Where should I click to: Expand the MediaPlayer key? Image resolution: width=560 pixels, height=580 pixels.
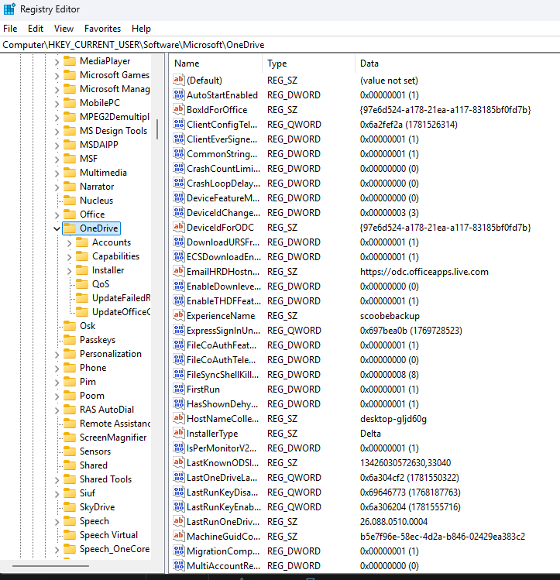pos(57,62)
